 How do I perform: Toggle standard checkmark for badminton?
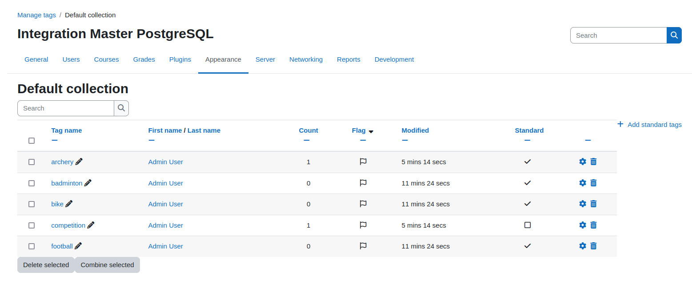528,183
